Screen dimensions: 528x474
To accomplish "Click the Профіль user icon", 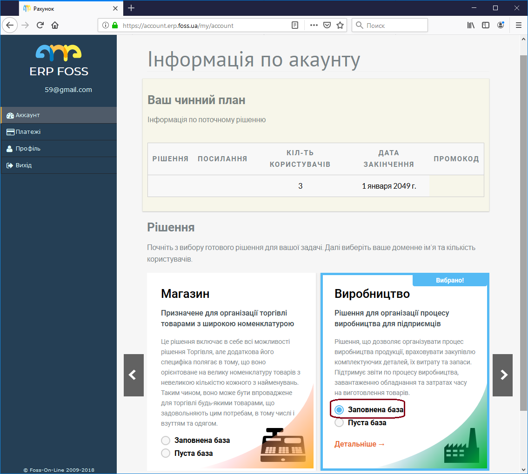I will click(10, 149).
